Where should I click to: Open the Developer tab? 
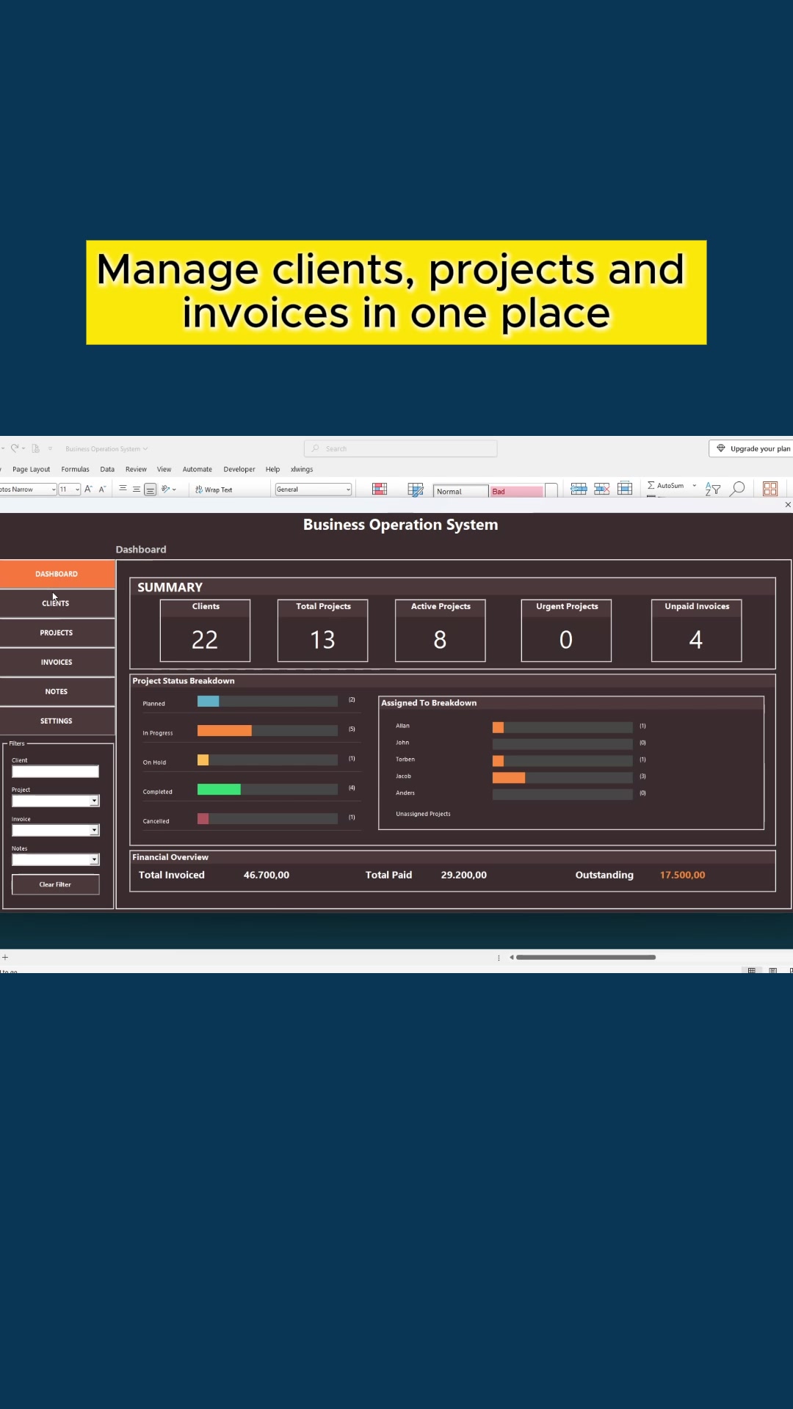(239, 470)
